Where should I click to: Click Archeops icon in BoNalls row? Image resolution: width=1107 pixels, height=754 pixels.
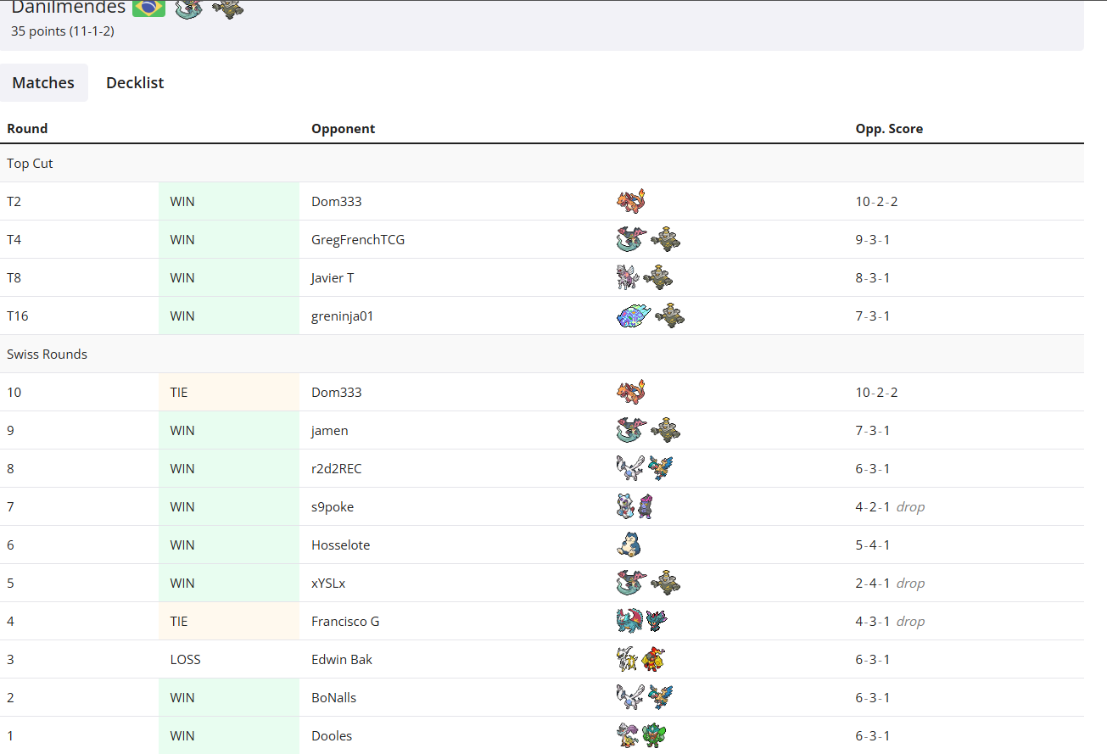[662, 697]
